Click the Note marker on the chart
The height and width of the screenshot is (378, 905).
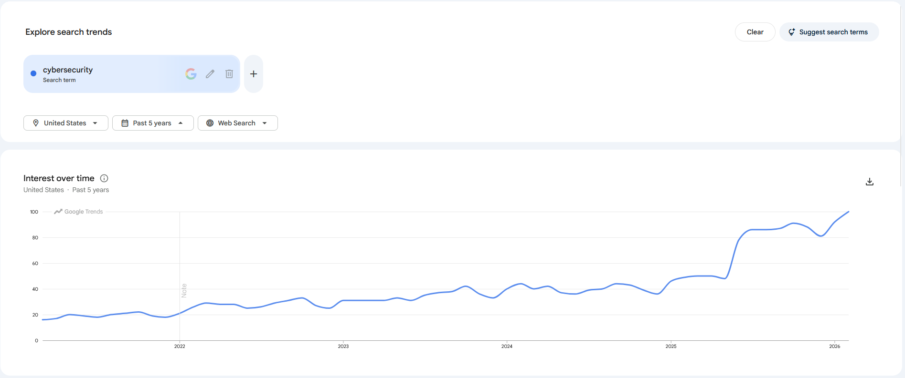click(184, 290)
